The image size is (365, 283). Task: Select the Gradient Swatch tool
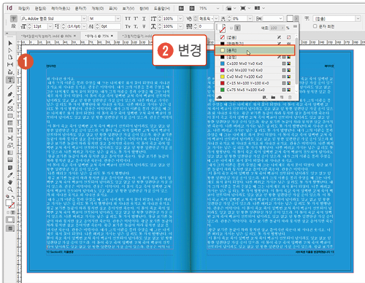coord(10,152)
